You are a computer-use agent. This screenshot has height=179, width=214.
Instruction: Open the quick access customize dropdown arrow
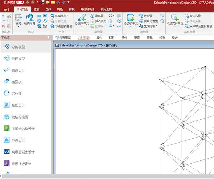(x=68, y=2)
